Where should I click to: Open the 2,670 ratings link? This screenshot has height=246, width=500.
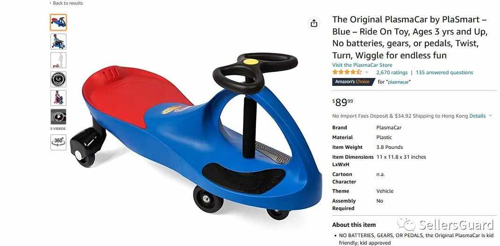click(x=392, y=72)
